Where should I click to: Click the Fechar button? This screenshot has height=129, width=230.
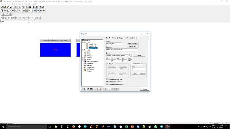point(144,89)
